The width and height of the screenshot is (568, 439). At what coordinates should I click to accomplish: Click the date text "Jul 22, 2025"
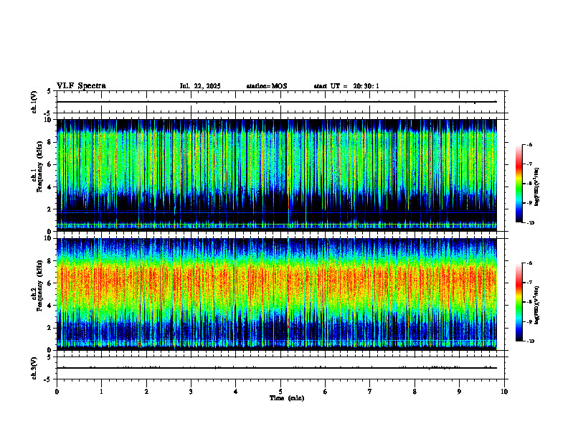click(x=200, y=86)
